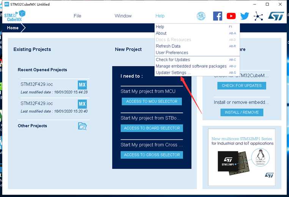Viewport: 289px width, 197px height.
Task: Click INSTALL / REMOVE button
Action: pyautogui.click(x=242, y=112)
